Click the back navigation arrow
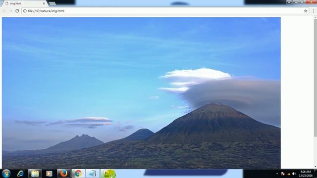 tap(4, 11)
